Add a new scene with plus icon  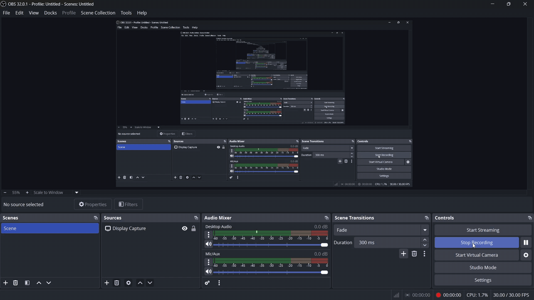tap(6, 283)
